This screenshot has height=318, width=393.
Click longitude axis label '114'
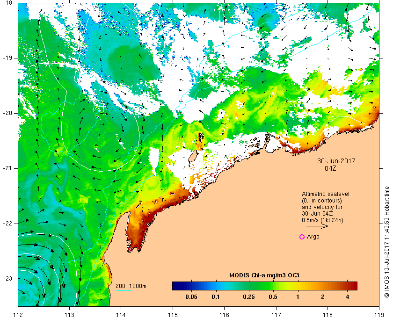pos(121,315)
